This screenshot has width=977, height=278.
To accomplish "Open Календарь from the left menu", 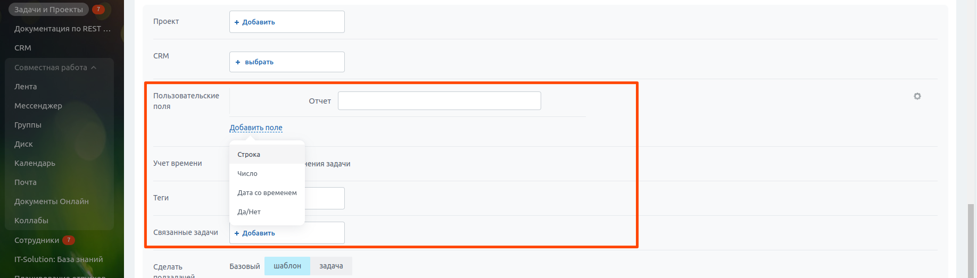I will pyautogui.click(x=35, y=163).
